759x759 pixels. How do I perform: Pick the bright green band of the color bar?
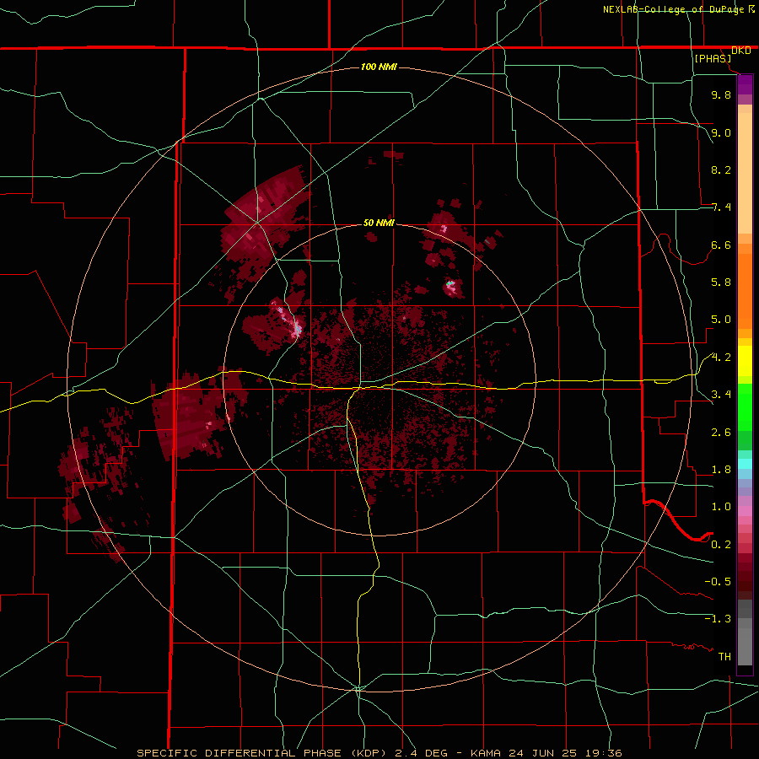[745, 407]
